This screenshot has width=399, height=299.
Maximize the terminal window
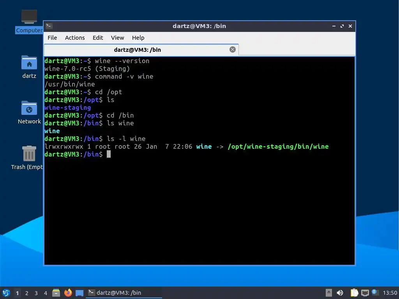342,26
